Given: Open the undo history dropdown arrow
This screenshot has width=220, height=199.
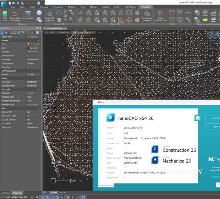Looking at the screenshot, I should click(x=29, y=3).
